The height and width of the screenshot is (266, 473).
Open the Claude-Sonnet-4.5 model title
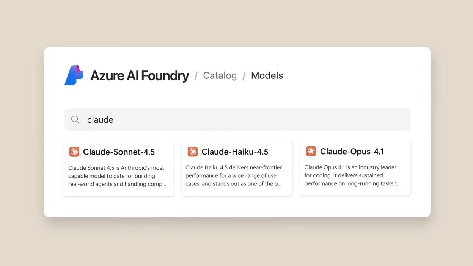point(119,152)
